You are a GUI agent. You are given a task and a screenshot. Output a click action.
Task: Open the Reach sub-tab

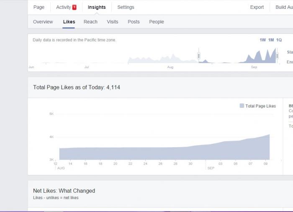coord(90,22)
